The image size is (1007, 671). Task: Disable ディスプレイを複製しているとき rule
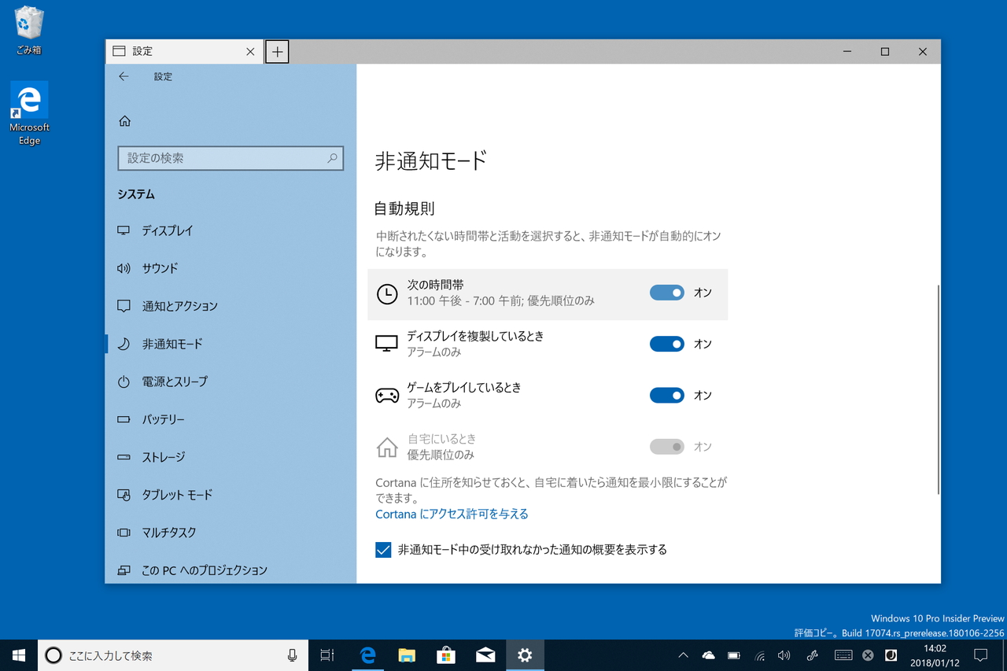click(666, 344)
